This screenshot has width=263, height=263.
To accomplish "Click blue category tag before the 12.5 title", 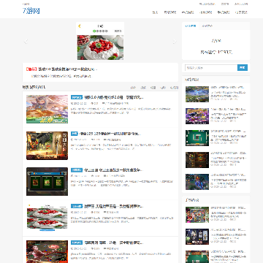I will point(75,134).
